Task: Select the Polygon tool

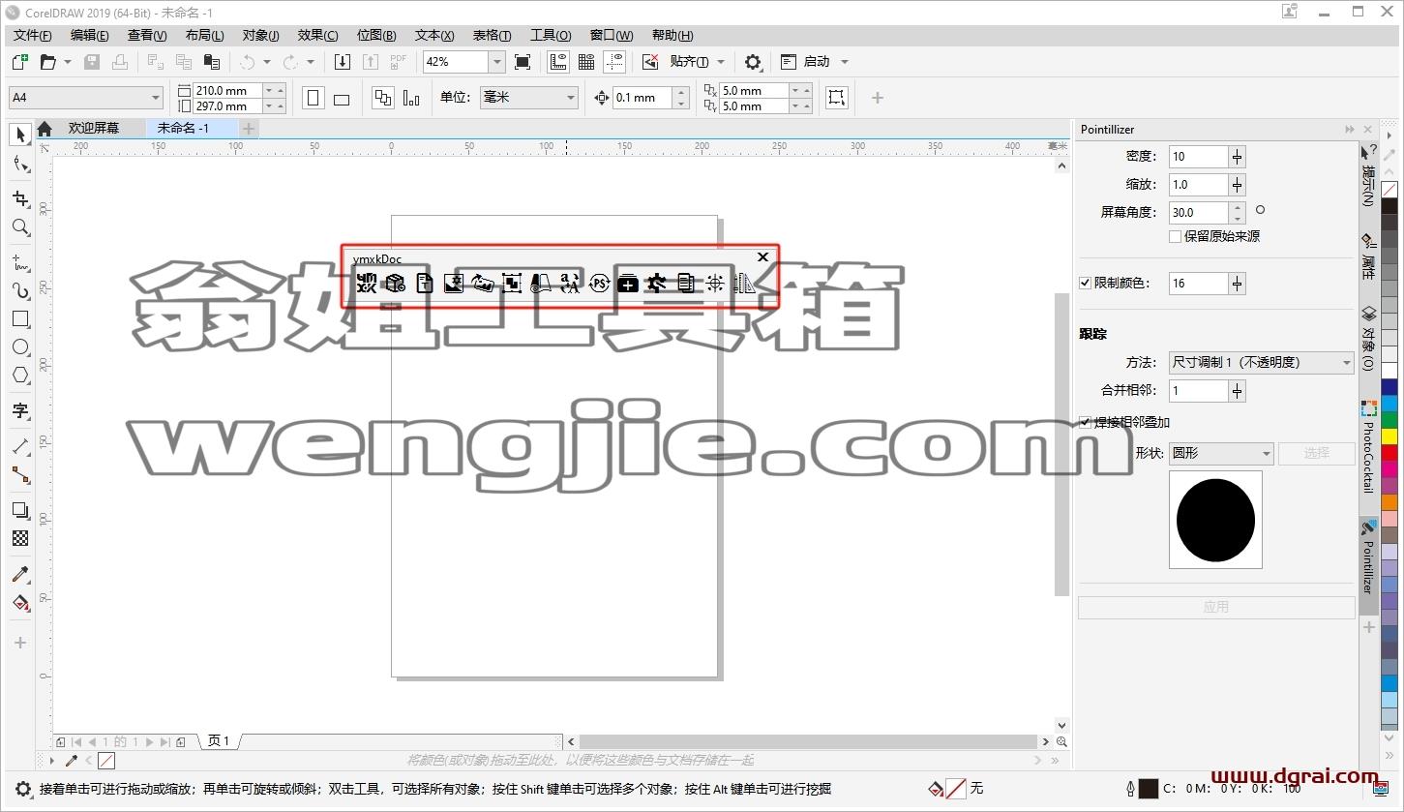Action: point(19,376)
